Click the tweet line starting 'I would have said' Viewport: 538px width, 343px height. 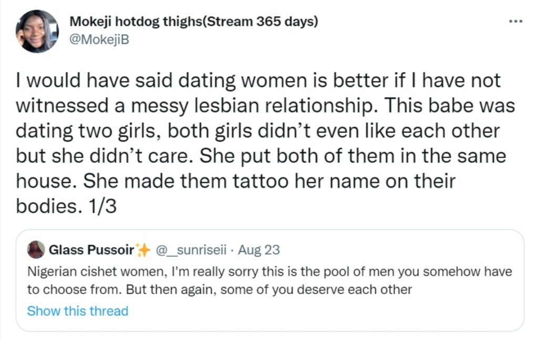pyautogui.click(x=257, y=81)
